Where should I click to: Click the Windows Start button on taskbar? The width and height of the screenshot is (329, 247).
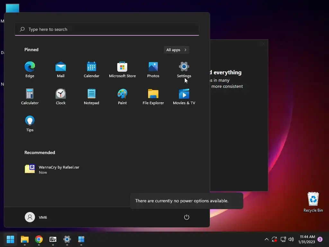[10, 239]
